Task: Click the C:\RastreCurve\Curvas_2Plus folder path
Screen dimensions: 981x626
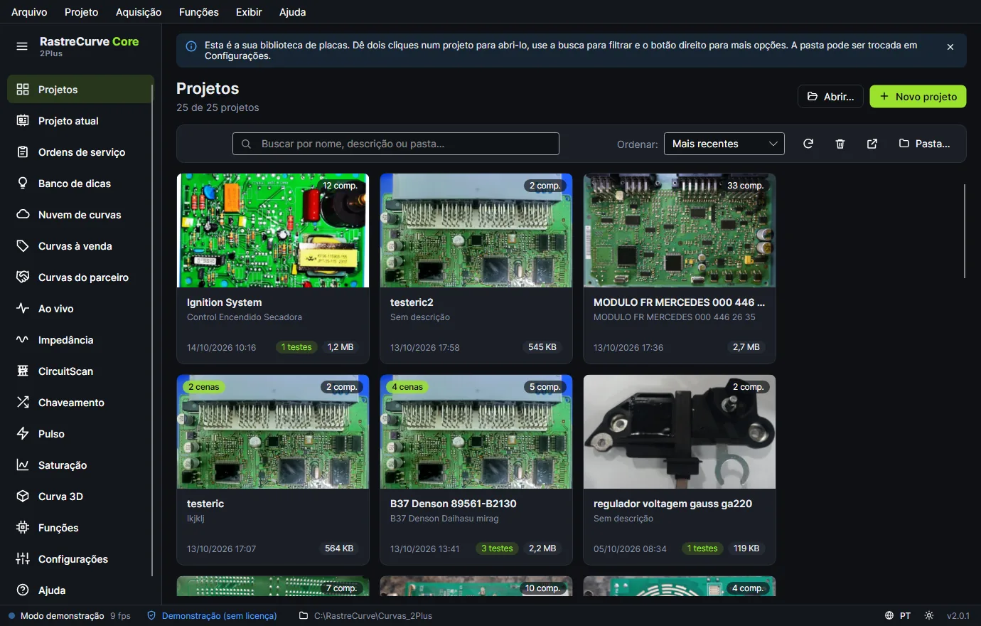Action: [x=365, y=616]
